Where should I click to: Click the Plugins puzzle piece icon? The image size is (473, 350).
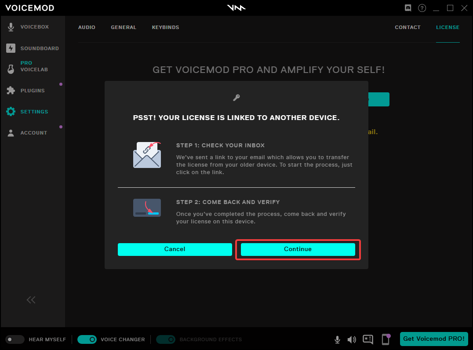coord(11,91)
